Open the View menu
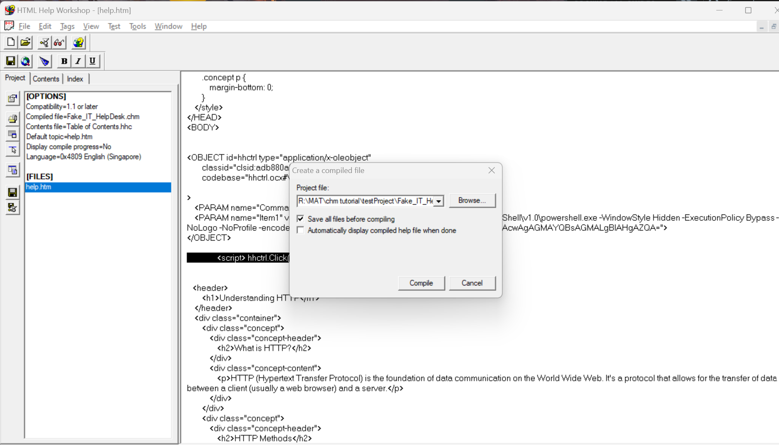Viewport: 779px width, 445px height. click(x=91, y=26)
